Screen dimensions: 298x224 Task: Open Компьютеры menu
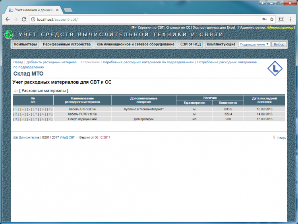(25, 44)
